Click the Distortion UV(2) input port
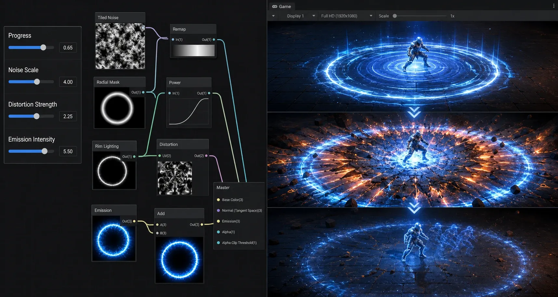Screen dimensions: 558x297 click(160, 156)
